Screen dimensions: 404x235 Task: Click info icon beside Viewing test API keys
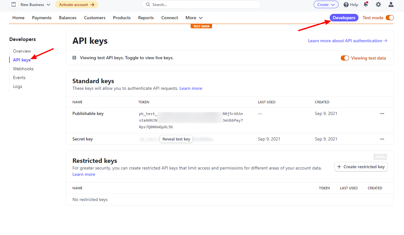coord(74,58)
